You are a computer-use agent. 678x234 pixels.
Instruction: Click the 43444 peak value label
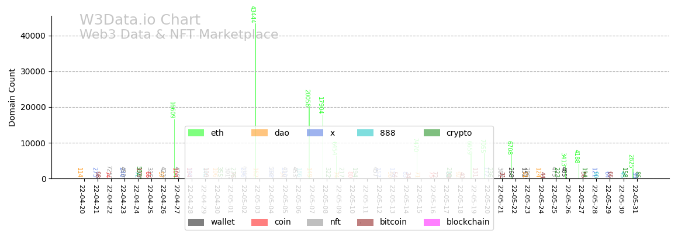(253, 15)
